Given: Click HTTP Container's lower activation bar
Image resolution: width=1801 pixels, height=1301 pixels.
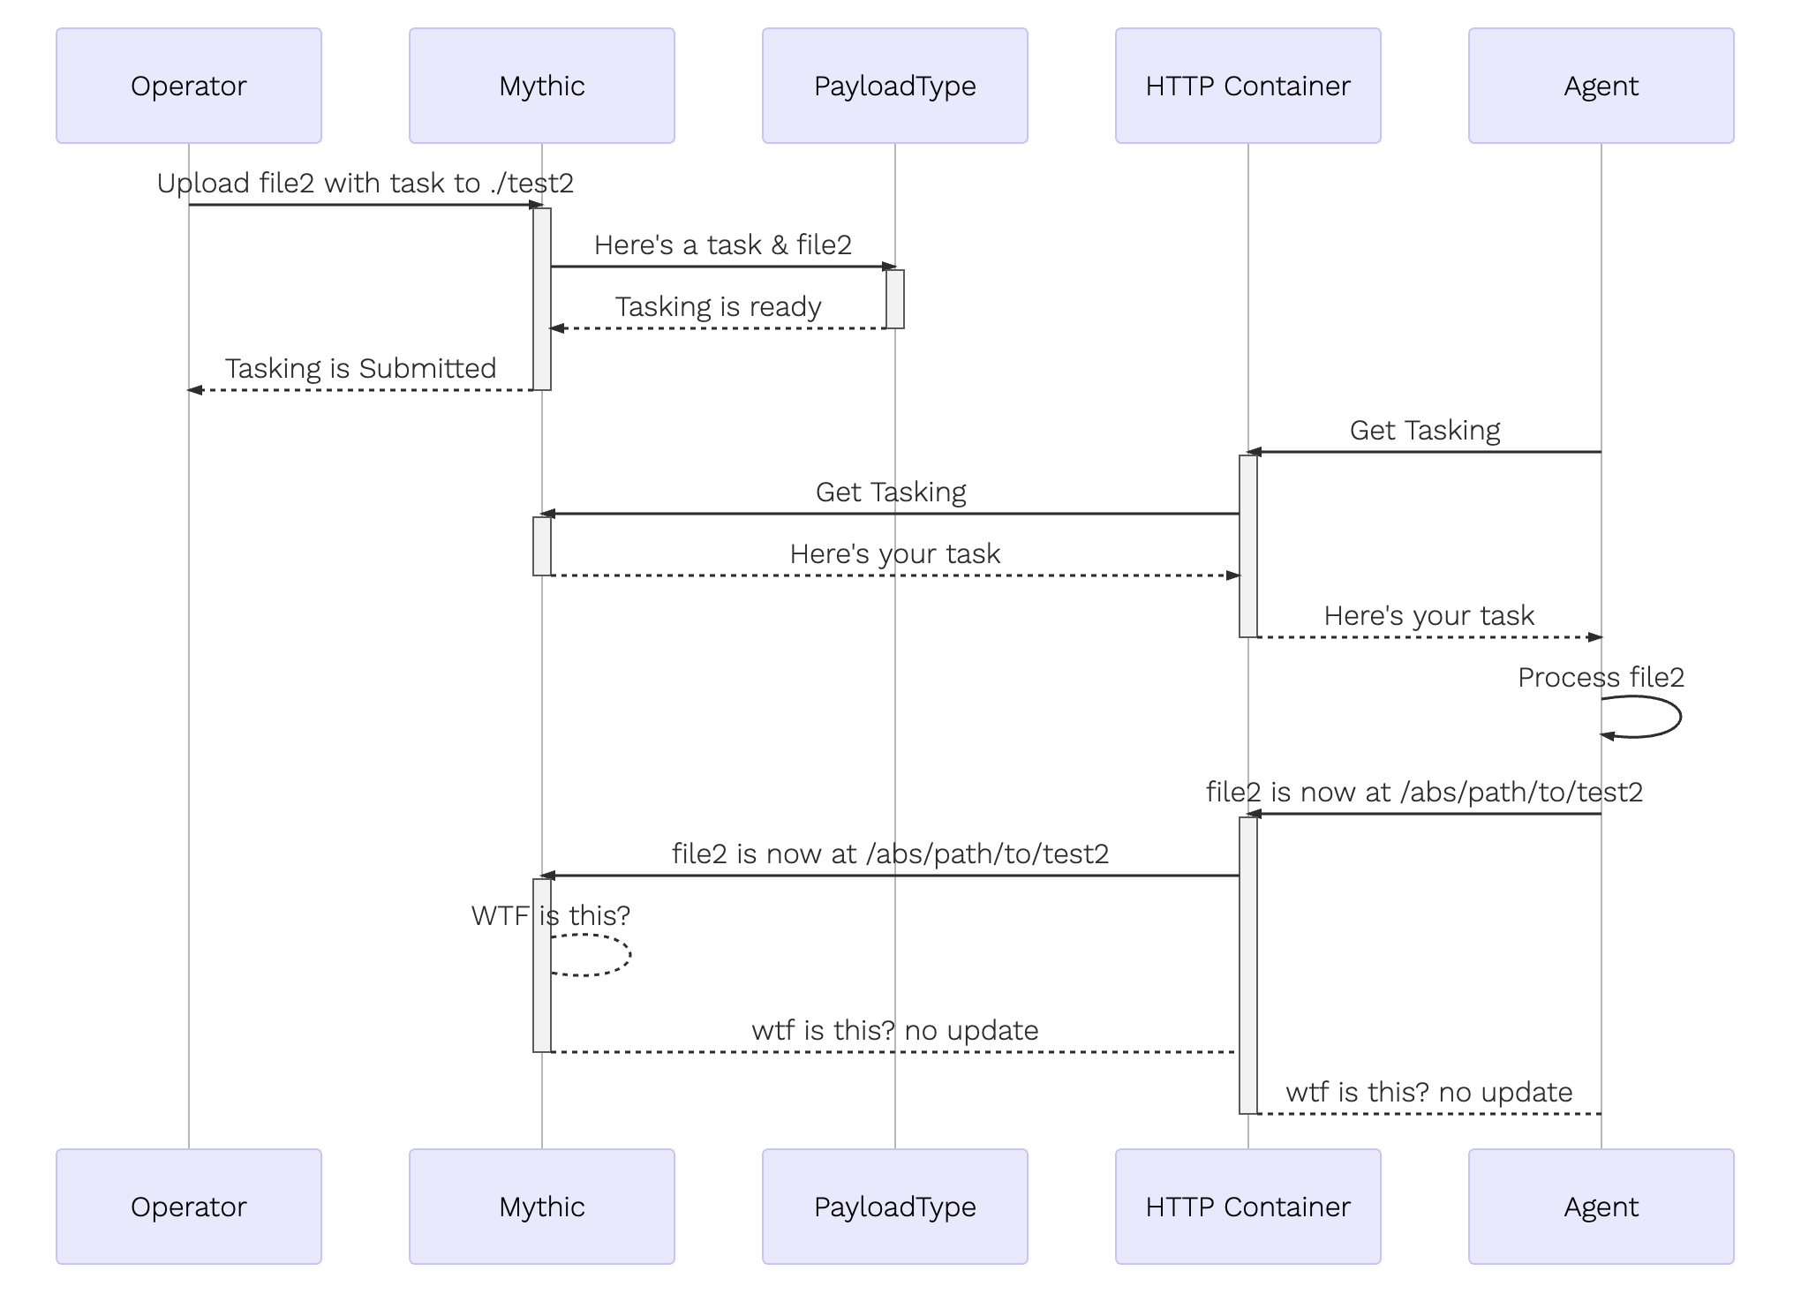Looking at the screenshot, I should 1248,966.
